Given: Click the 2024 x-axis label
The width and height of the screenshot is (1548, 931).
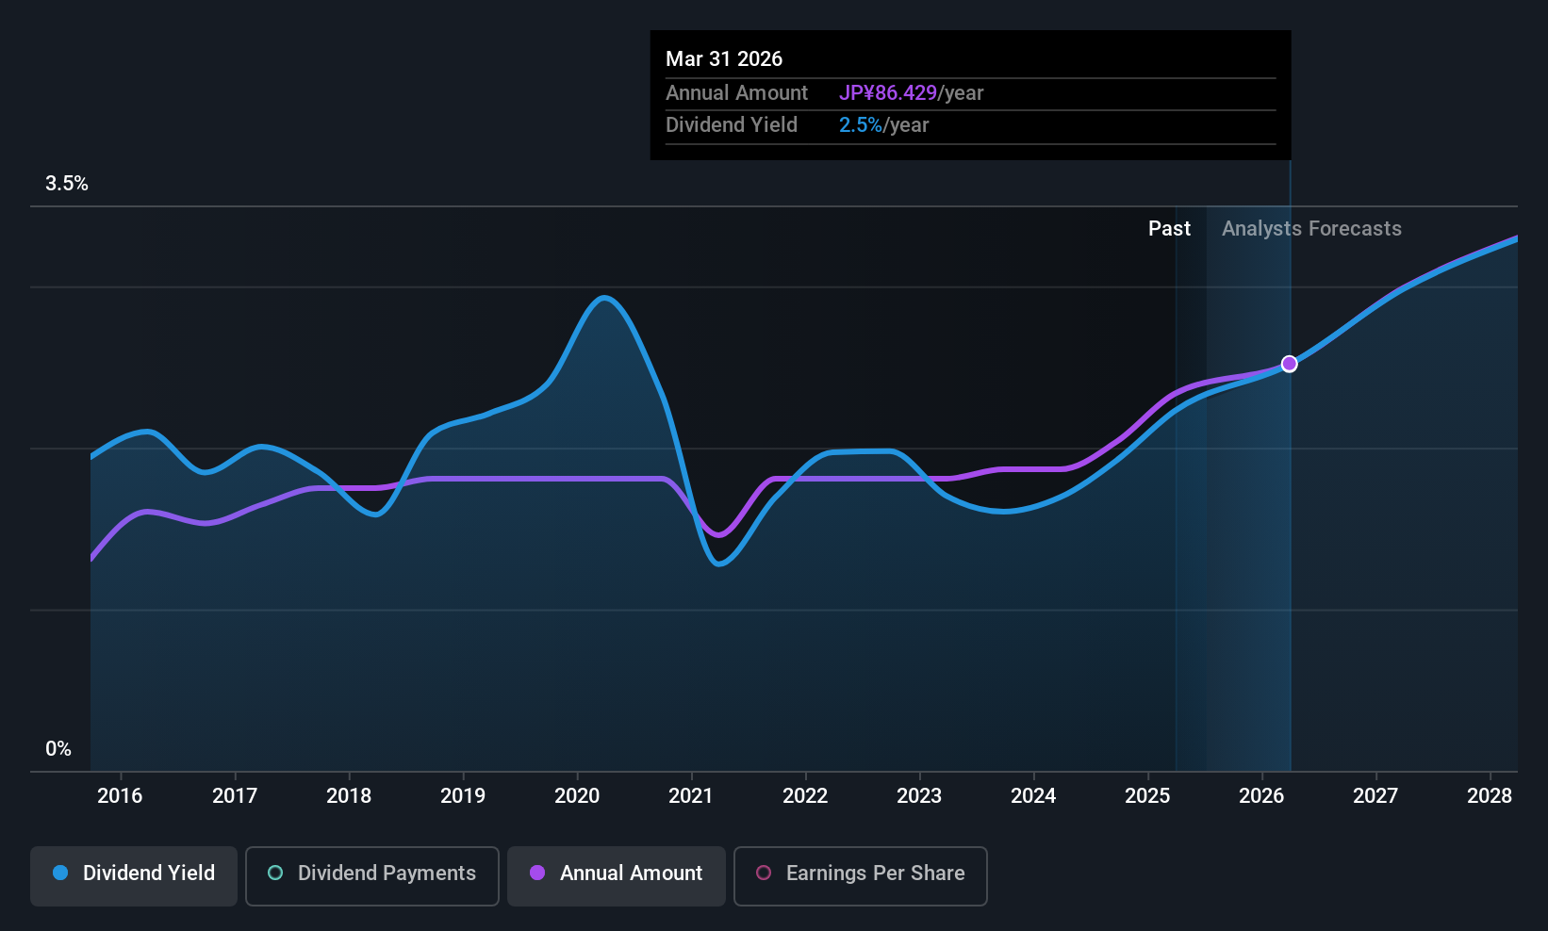Looking at the screenshot, I should pyautogui.click(x=1033, y=795).
